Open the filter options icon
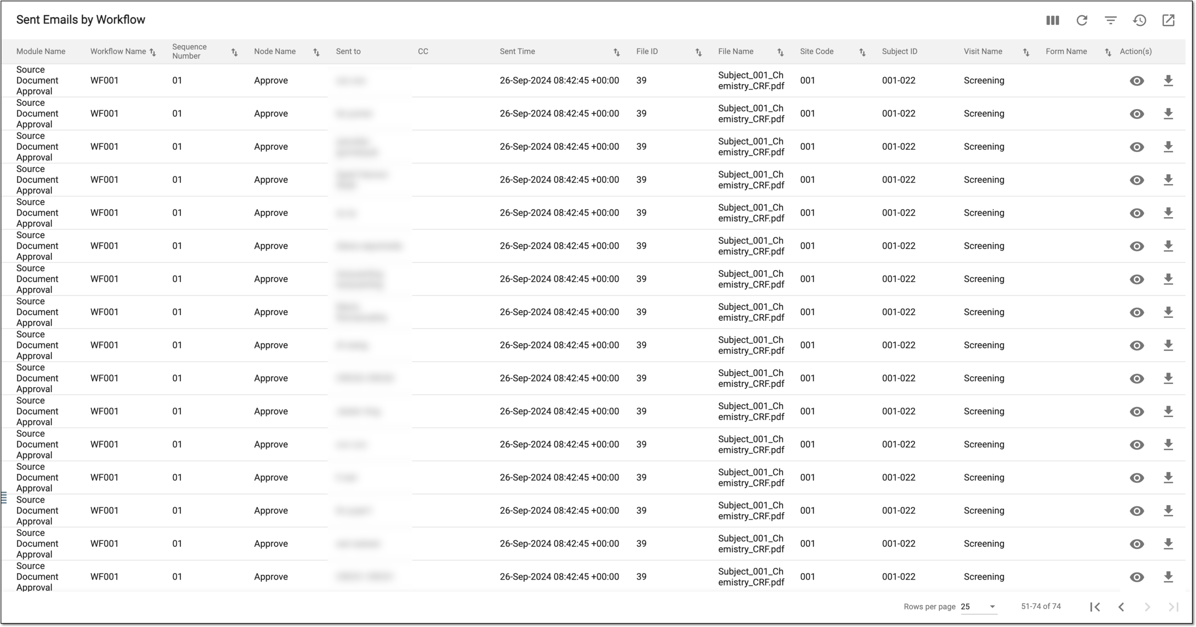The height and width of the screenshot is (627, 1196). coord(1110,20)
